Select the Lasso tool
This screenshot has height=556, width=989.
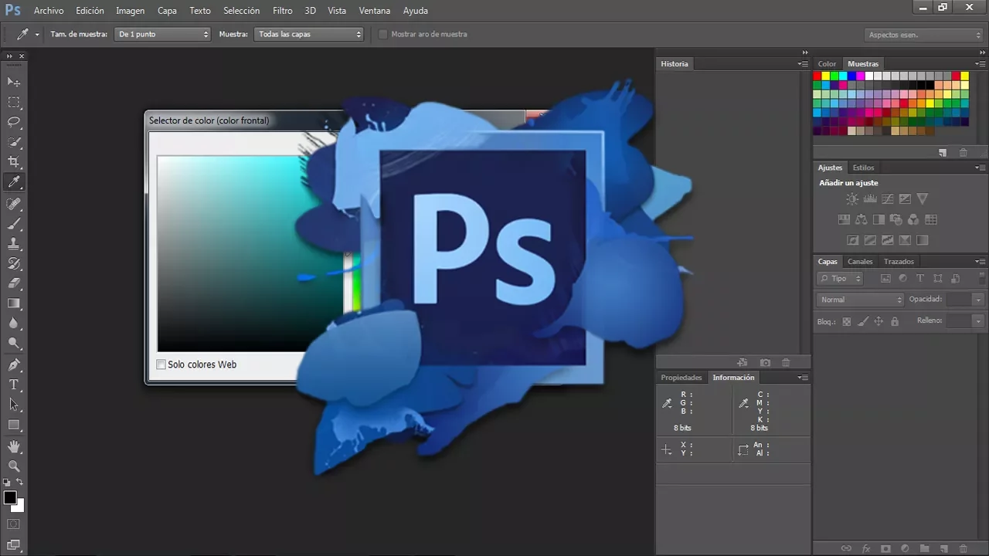pyautogui.click(x=14, y=122)
